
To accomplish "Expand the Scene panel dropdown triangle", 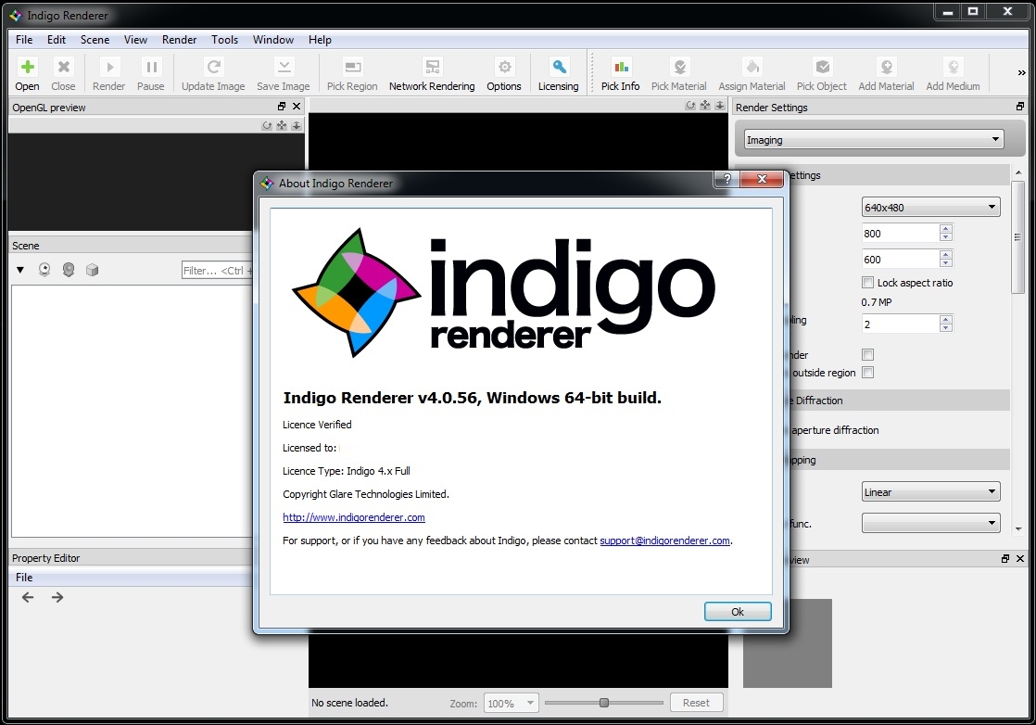I will [x=19, y=270].
